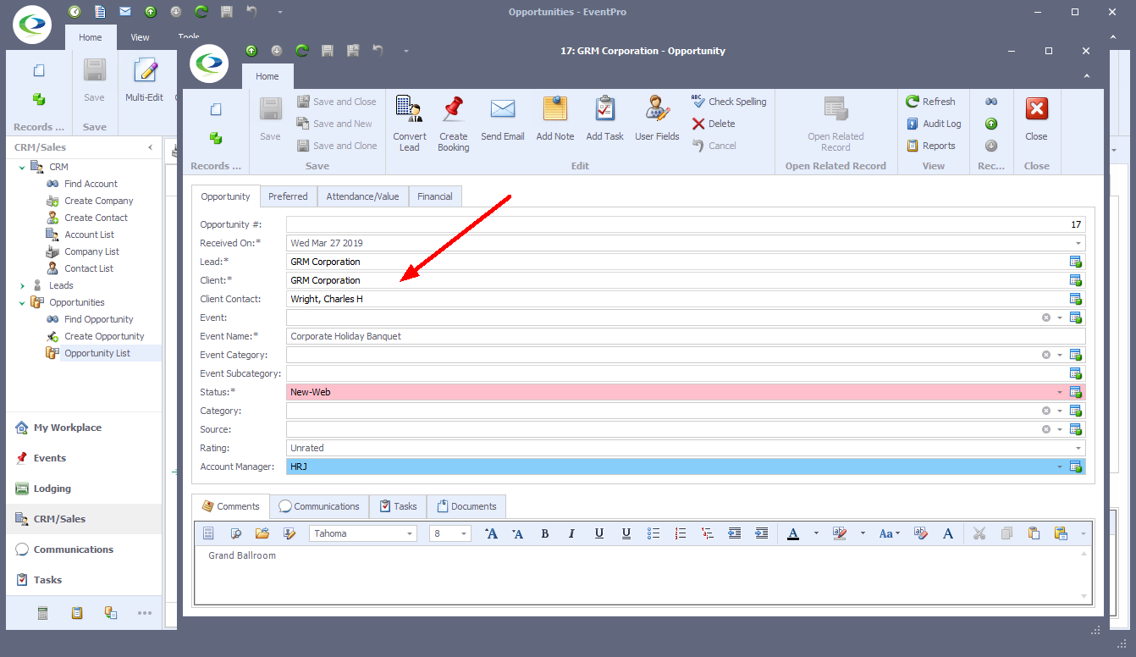Open the Rating Unrated dropdown
Screen dimensions: 1136x657
pos(1078,448)
